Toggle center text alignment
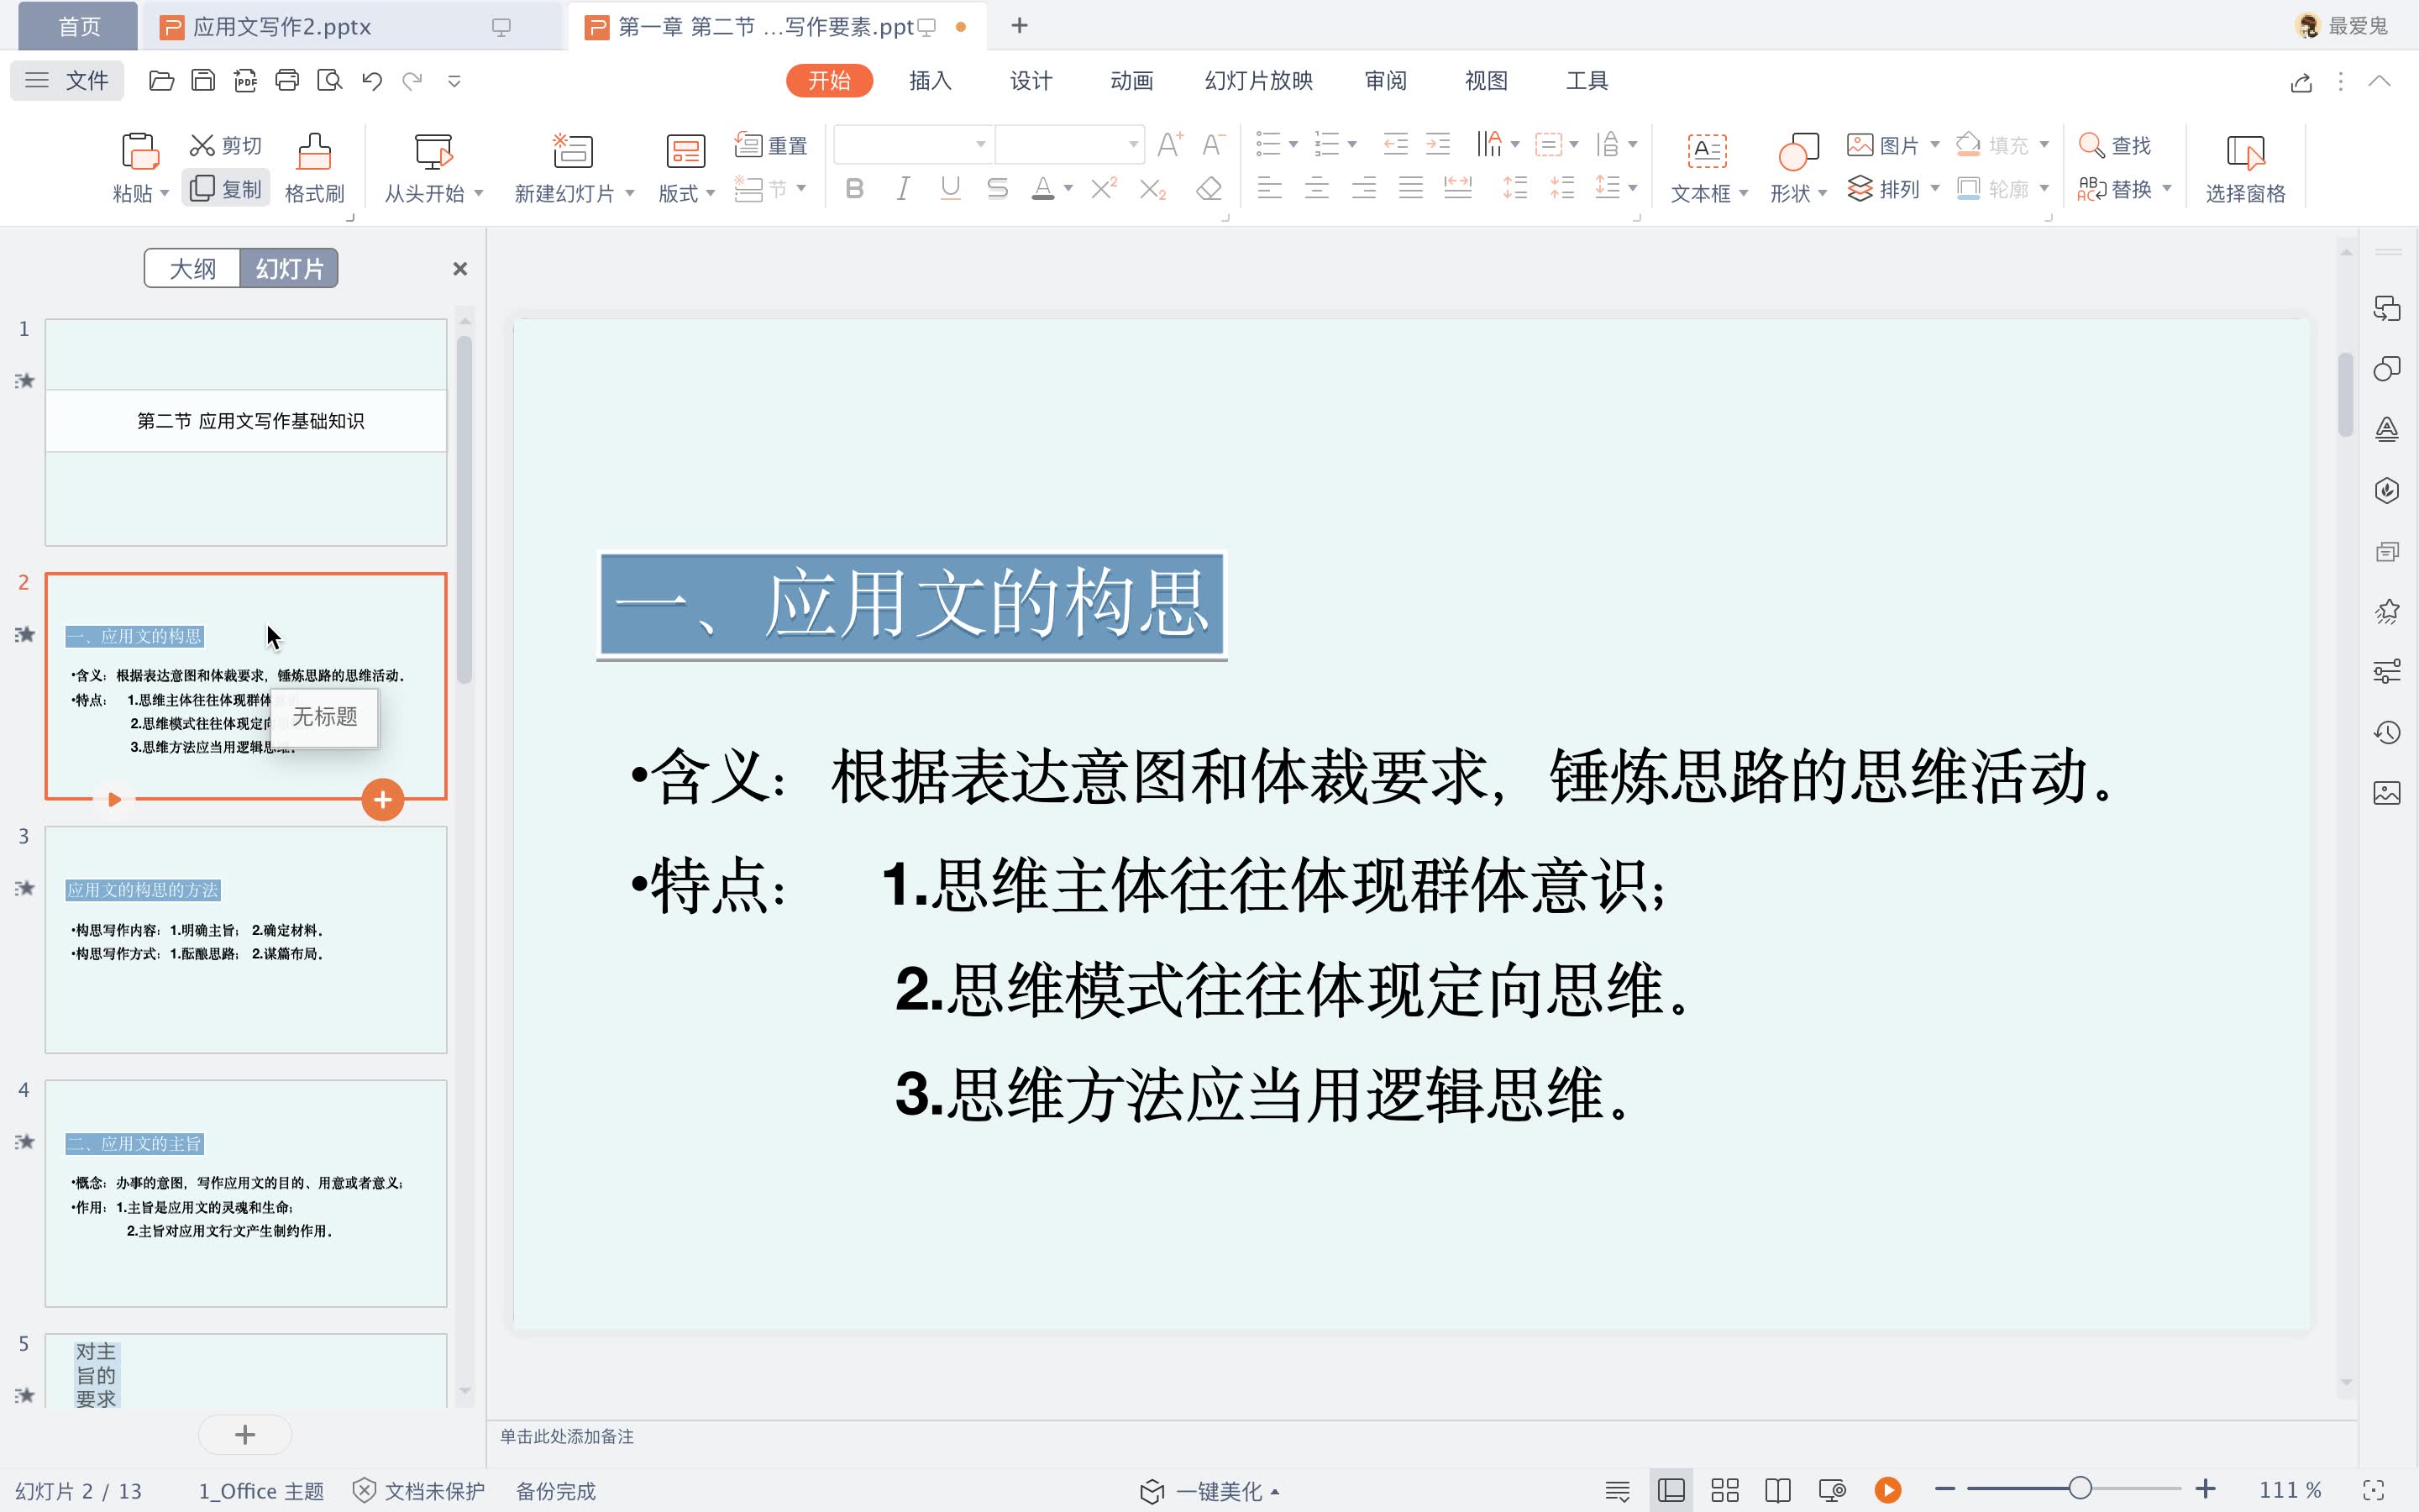 pos(1316,188)
